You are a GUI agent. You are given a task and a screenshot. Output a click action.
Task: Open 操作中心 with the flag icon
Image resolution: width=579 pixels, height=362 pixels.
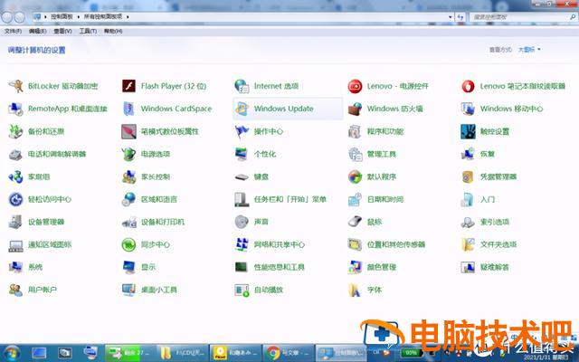click(x=260, y=131)
